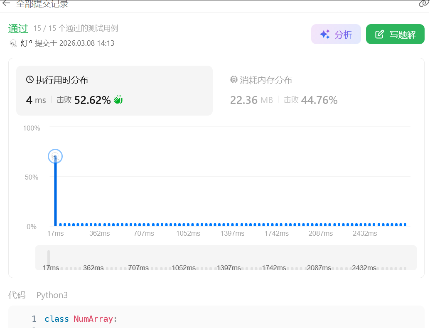Click the range slider handle in the mini chart
The width and height of the screenshot is (430, 328).
tap(49, 258)
